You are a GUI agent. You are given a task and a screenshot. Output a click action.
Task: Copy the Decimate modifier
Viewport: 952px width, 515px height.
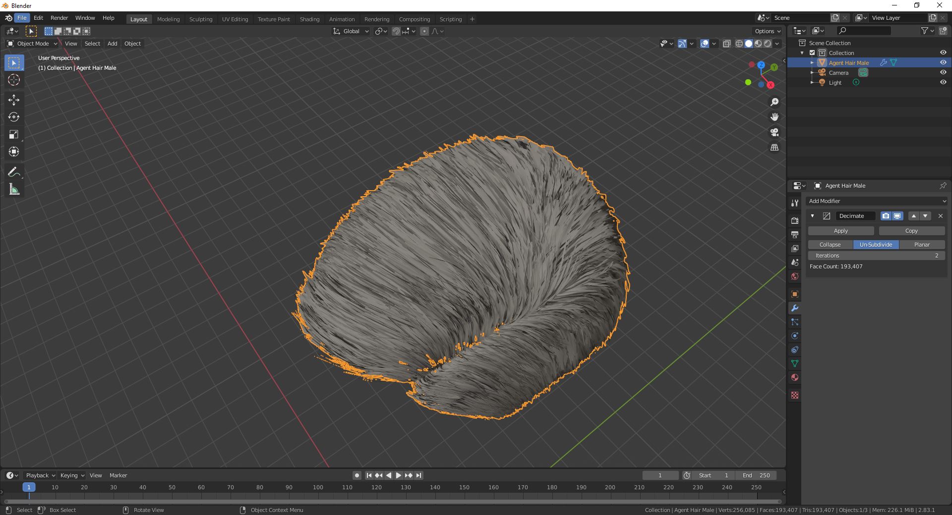[x=911, y=231]
